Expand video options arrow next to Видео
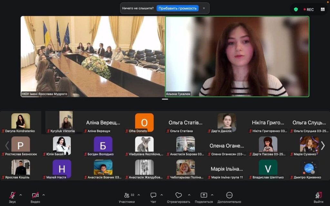 (44, 195)
